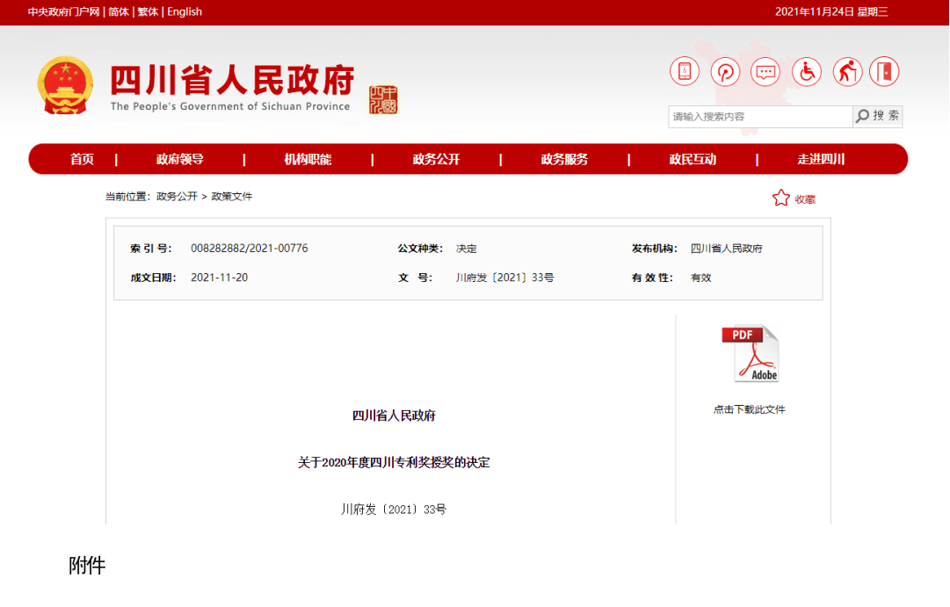Select the 决定 document type value

click(x=467, y=249)
